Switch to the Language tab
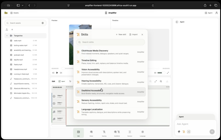This screenshot has width=221, height=140. [x=143, y=133]
